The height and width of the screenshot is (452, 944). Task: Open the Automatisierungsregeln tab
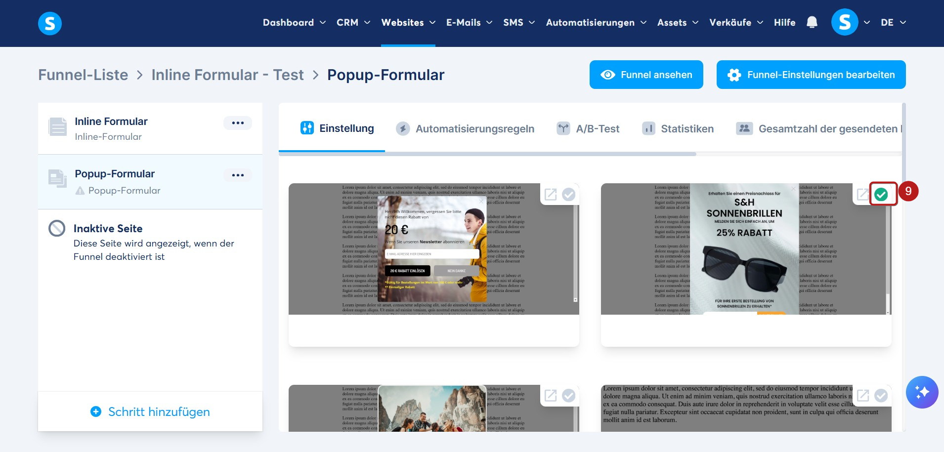click(x=465, y=129)
